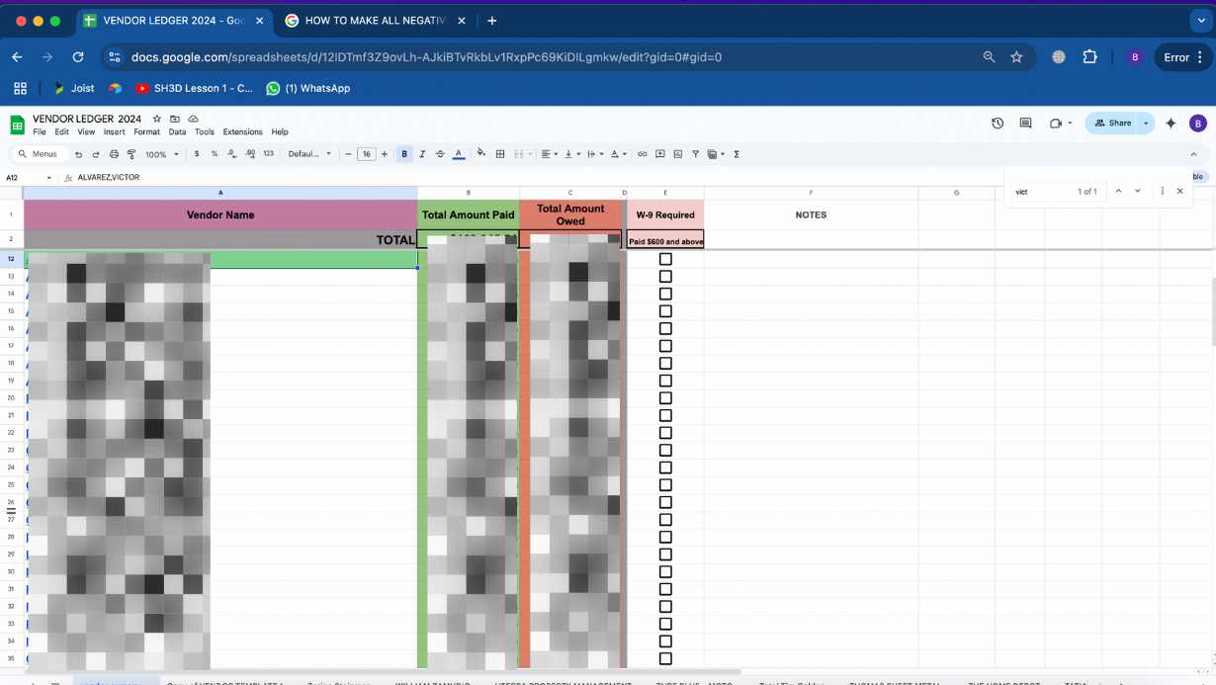The height and width of the screenshot is (685, 1216).
Task: Open the comments history icon
Action: (1025, 124)
